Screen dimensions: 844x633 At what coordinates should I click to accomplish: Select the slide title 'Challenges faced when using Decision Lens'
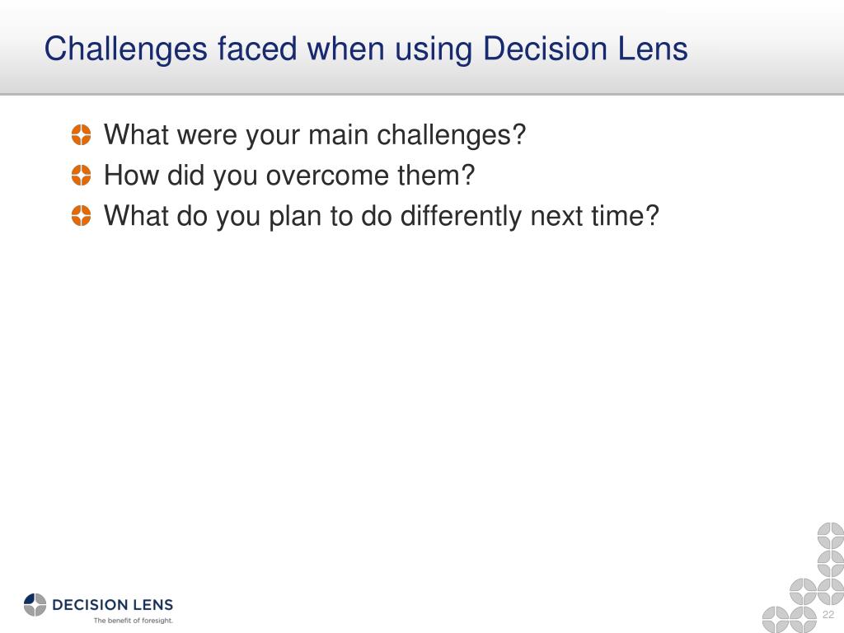pos(366,49)
